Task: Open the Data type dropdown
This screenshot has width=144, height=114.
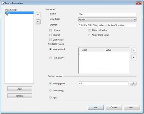Action: pyautogui.click(x=107, y=19)
